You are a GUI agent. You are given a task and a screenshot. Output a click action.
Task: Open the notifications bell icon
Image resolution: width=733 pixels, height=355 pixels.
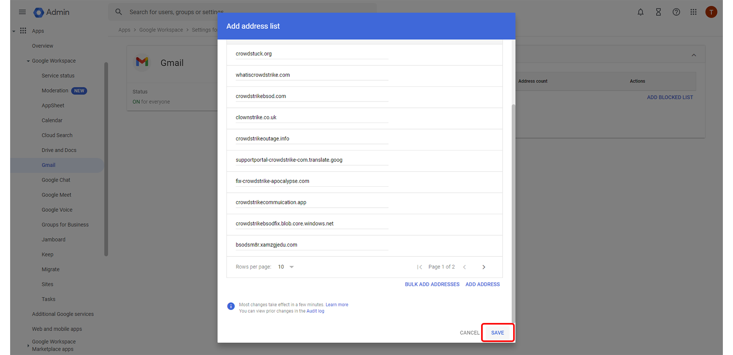point(641,12)
